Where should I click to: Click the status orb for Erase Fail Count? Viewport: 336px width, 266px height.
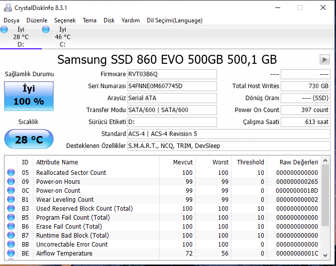coord(11,226)
